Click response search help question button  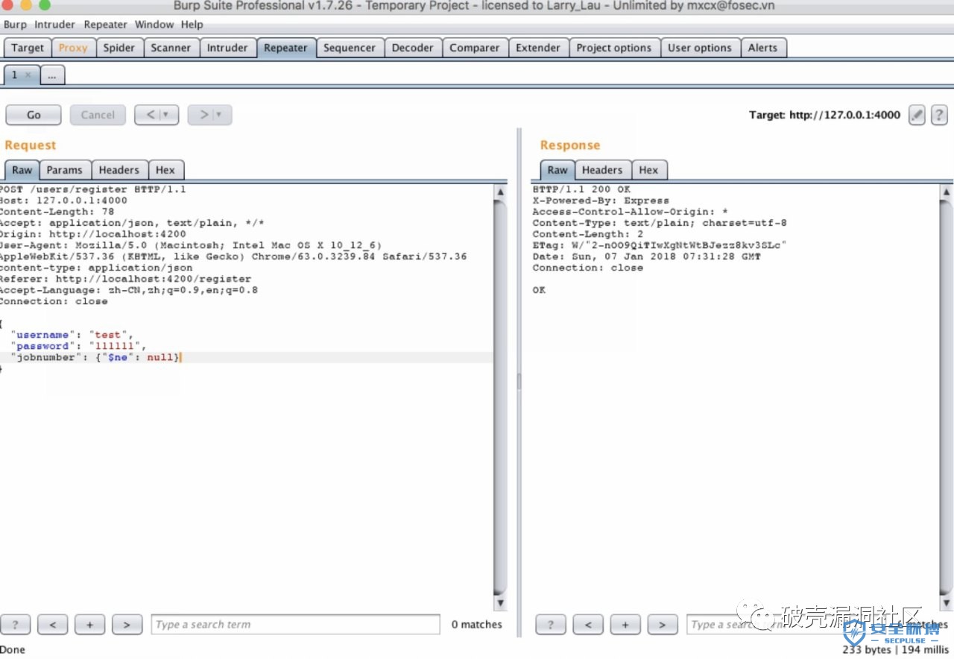(x=551, y=625)
